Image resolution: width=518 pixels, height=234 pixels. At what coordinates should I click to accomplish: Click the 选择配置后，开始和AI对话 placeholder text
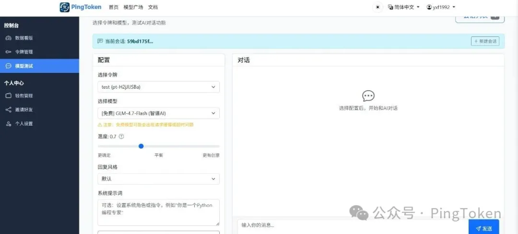tap(368, 108)
